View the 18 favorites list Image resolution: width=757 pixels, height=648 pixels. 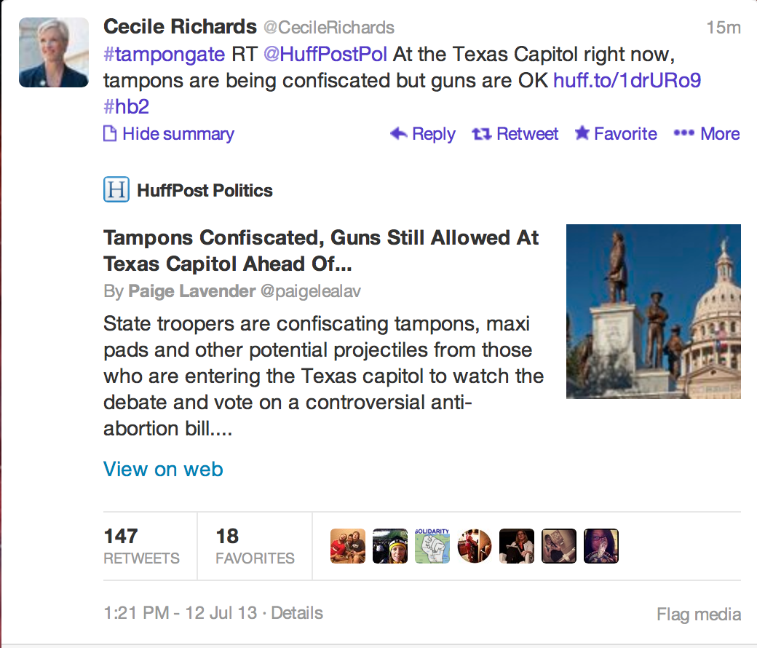255,546
